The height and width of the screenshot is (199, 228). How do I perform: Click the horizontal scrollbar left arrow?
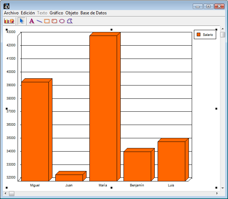point(5,194)
